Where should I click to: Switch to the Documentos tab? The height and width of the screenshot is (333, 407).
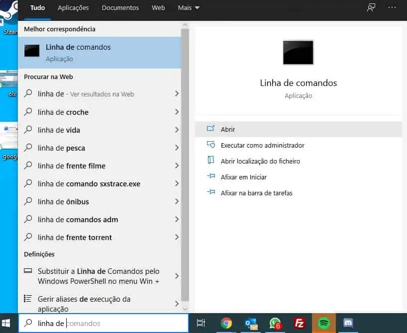pyautogui.click(x=120, y=8)
